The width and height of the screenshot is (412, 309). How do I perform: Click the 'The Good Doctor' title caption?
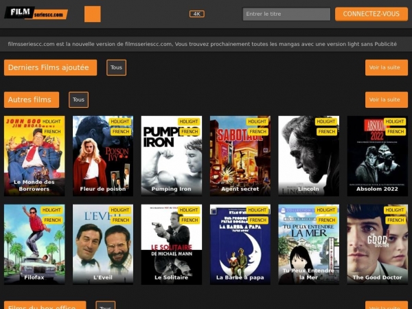(377, 277)
